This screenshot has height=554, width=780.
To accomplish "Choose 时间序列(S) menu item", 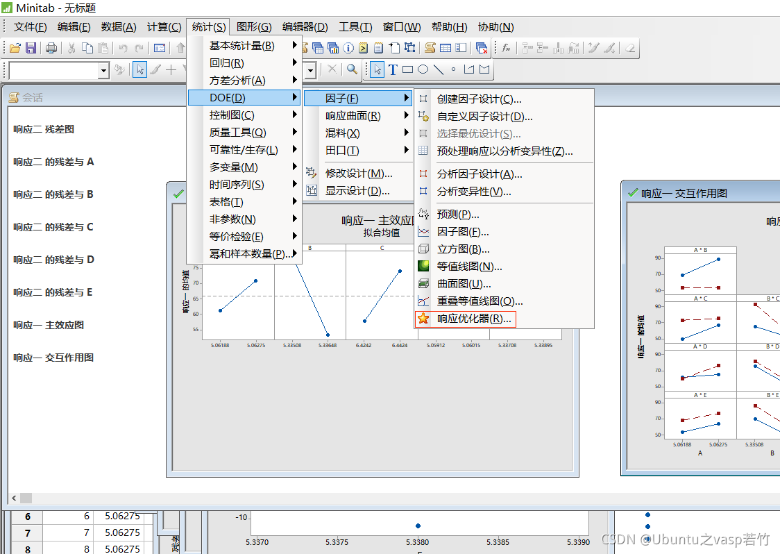I will coord(245,185).
